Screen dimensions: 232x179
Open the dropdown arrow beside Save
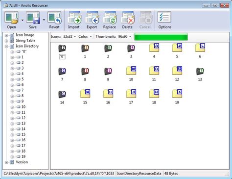coord(44,20)
